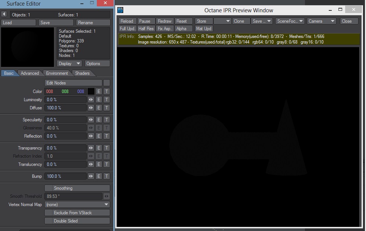Click Redraw in IPR window
This screenshot has height=231, width=366.
[x=165, y=21]
